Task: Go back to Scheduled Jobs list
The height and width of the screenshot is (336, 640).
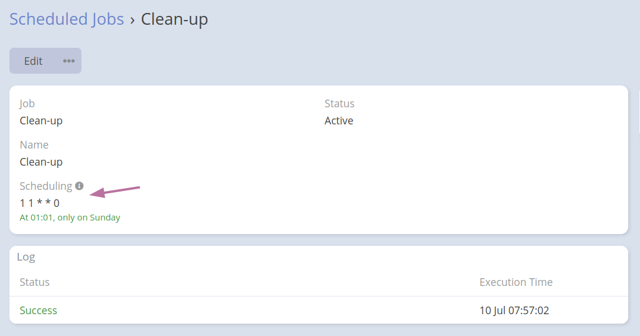Action: (67, 19)
